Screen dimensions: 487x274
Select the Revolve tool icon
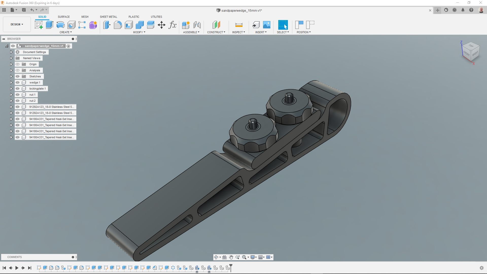60,25
